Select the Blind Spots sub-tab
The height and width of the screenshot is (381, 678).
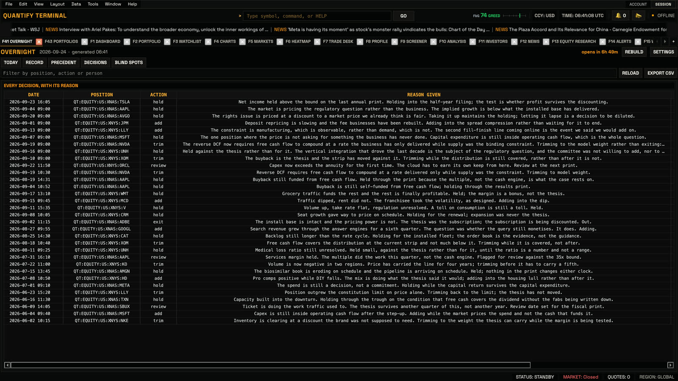(x=129, y=63)
